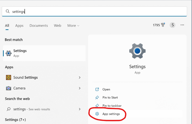Click the Sound Settings app icon

(8, 77)
